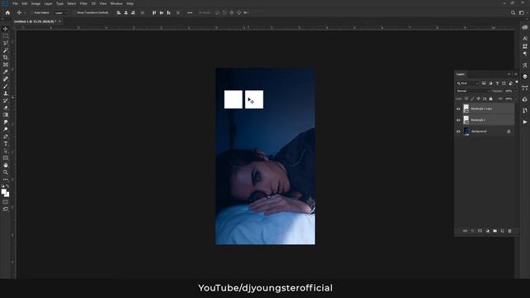The height and width of the screenshot is (298, 530).
Task: Toggle lock all icon in Layers panel
Action: point(491,99)
